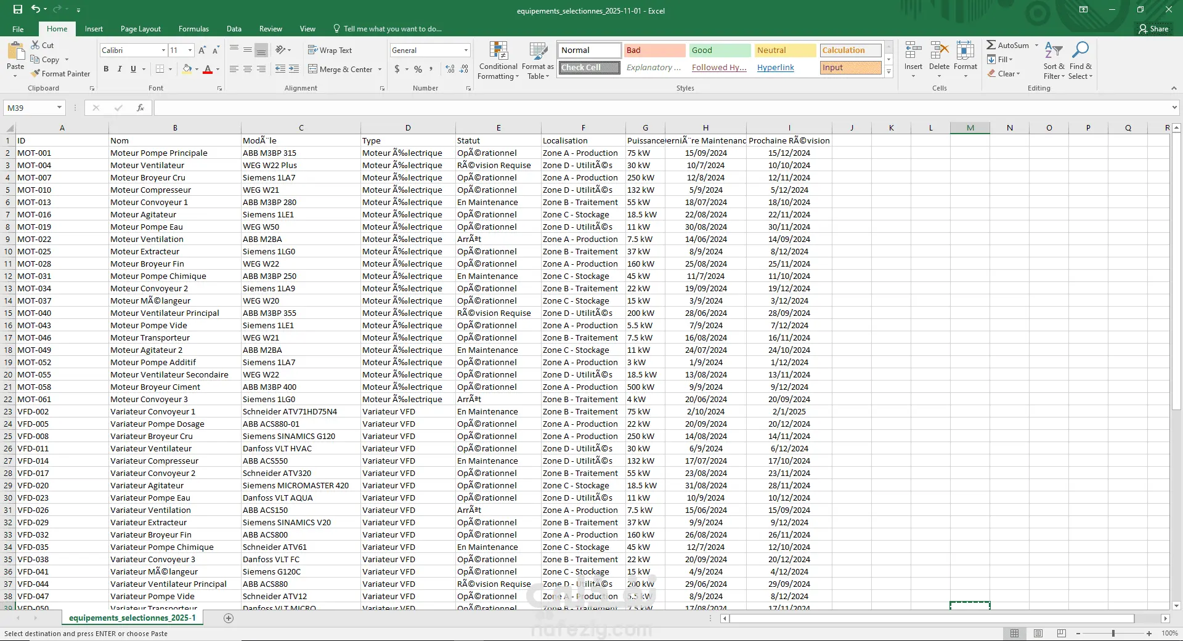1183x641 pixels.
Task: Toggle Italic formatting
Action: point(120,69)
